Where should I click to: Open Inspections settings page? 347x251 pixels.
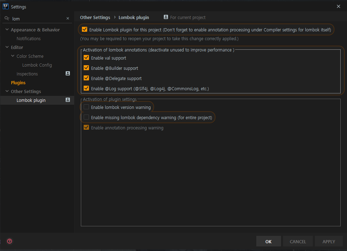point(27,74)
